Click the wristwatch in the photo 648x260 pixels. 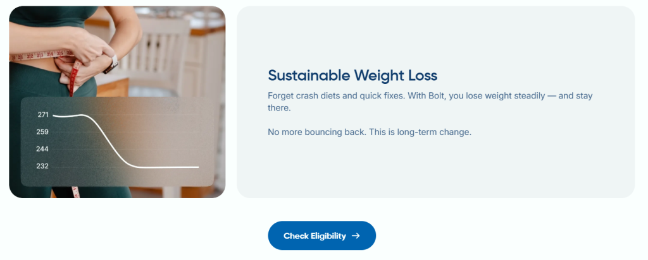click(115, 62)
